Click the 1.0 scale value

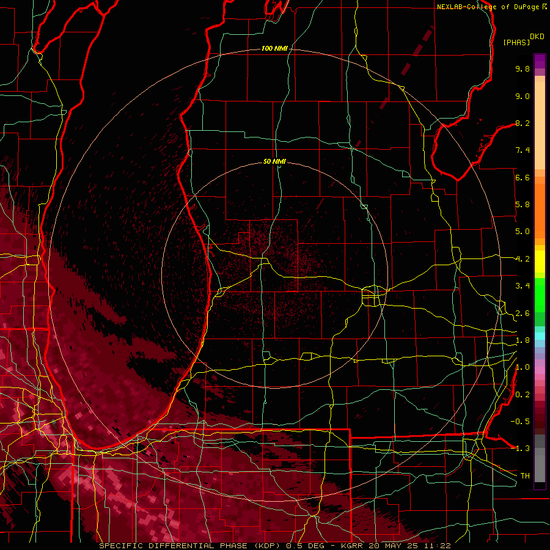(522, 367)
